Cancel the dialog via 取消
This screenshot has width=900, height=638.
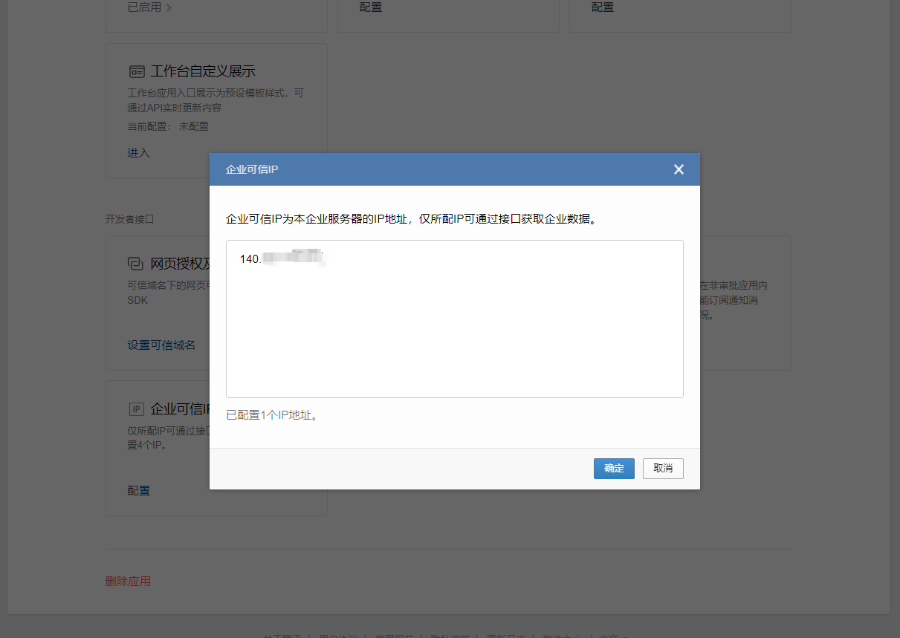pyautogui.click(x=662, y=469)
